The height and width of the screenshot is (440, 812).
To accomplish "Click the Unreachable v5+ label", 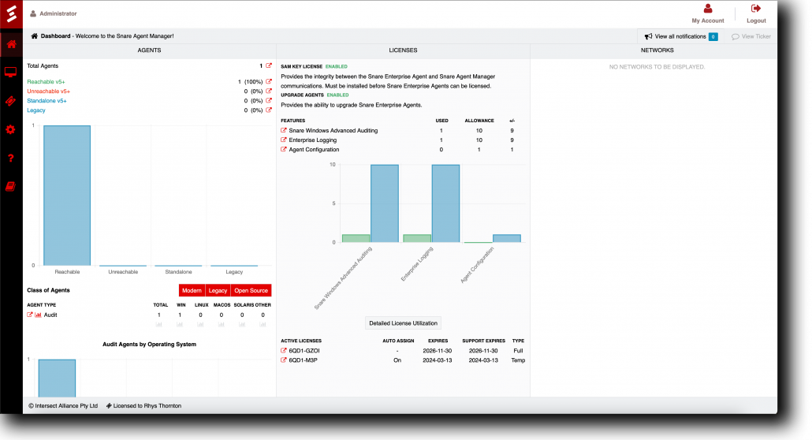I will point(49,91).
